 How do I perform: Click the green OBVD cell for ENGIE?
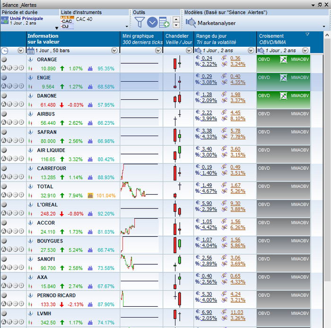click(284, 82)
